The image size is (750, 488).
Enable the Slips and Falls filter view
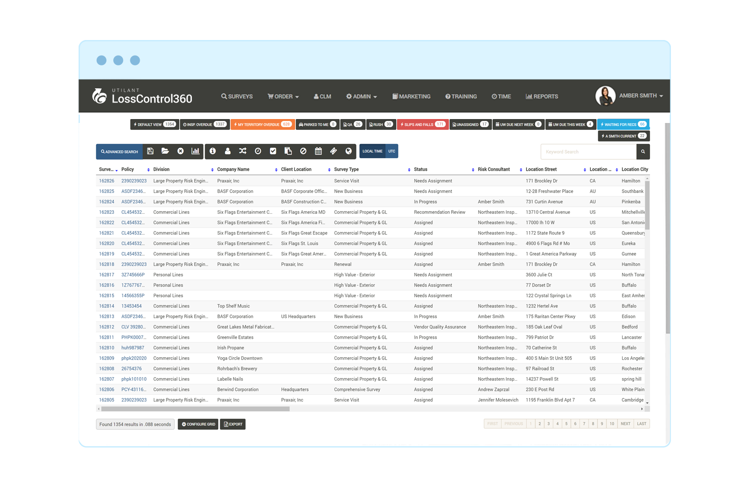click(422, 124)
